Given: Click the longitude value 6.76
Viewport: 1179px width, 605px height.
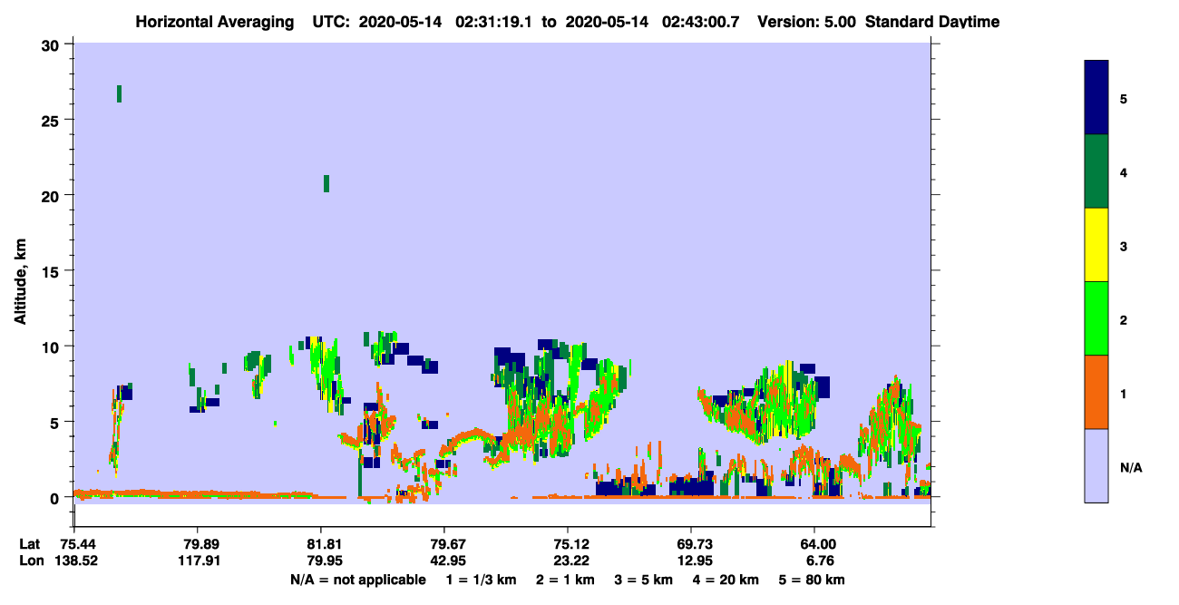Looking at the screenshot, I should [x=818, y=561].
